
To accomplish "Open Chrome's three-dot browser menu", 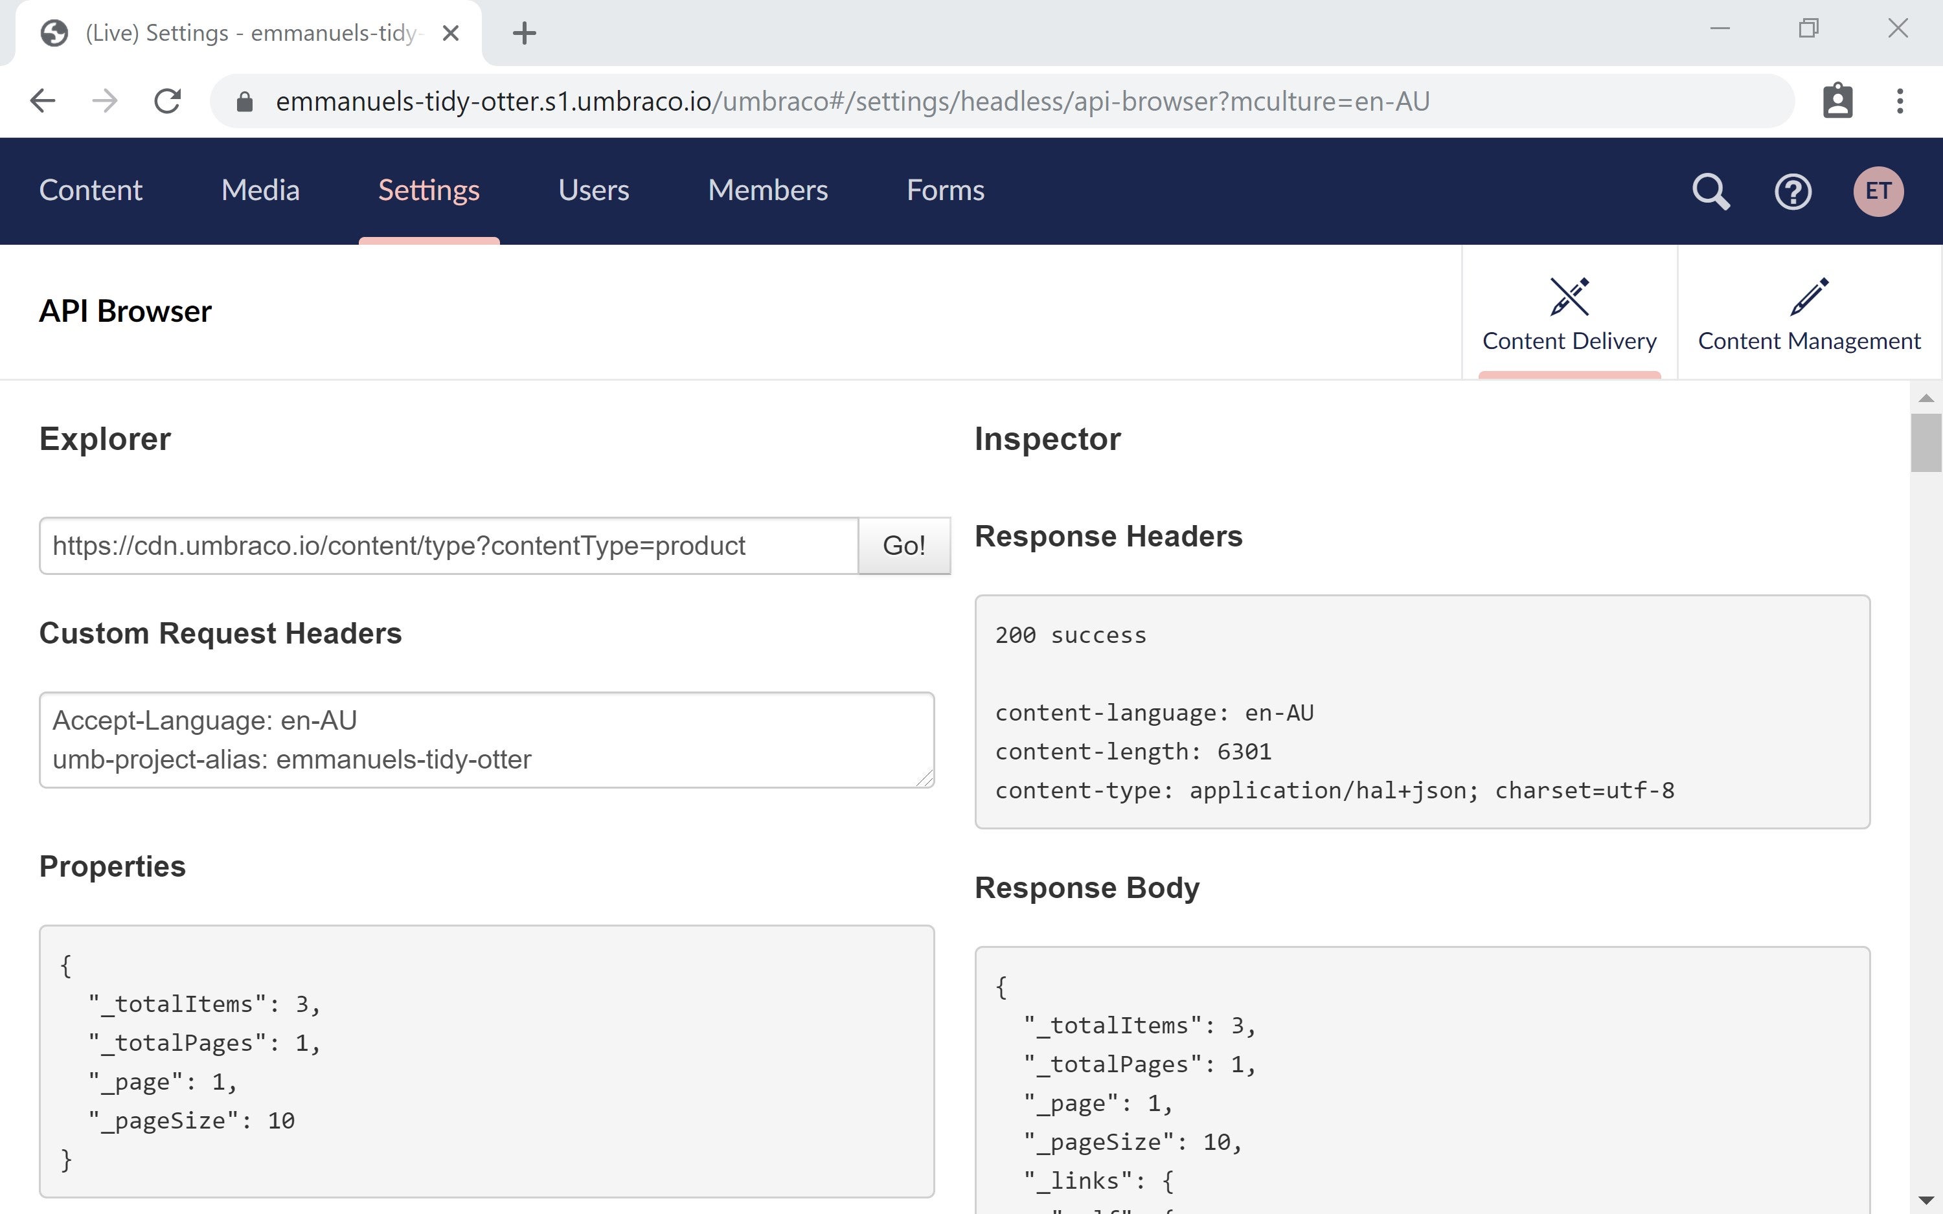I will tap(1900, 100).
